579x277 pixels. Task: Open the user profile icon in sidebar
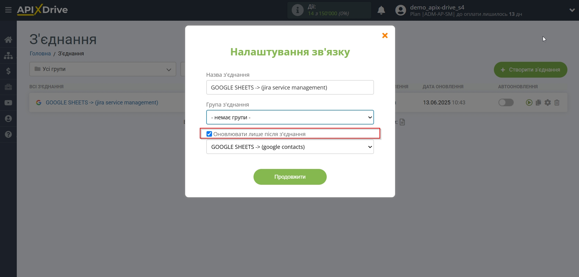8,119
